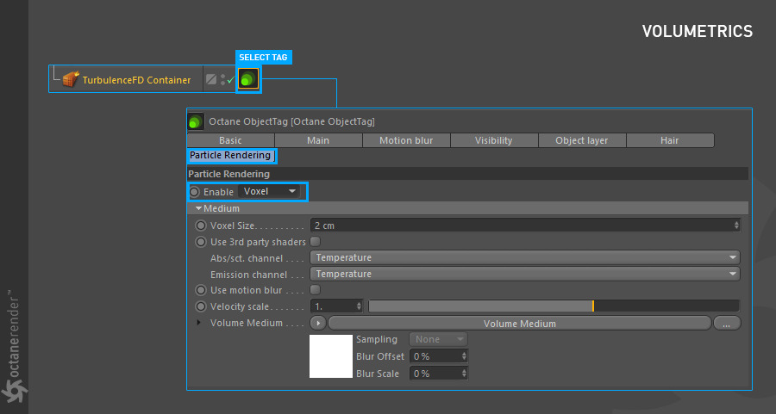Click the Velocity scale slider bar
776x414 pixels.
coord(553,306)
